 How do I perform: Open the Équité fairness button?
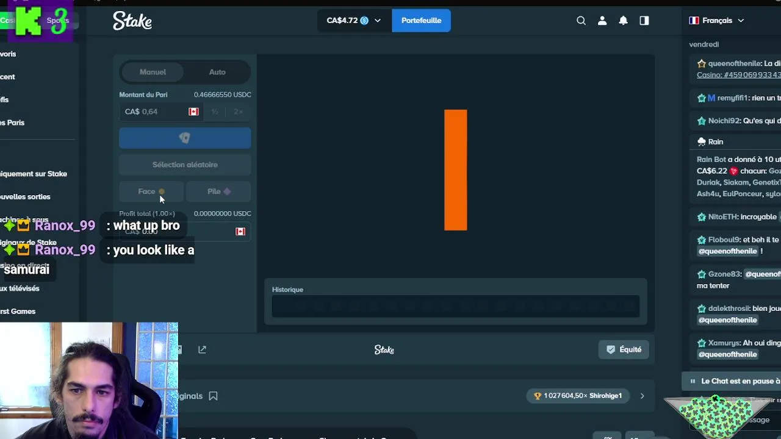(624, 349)
